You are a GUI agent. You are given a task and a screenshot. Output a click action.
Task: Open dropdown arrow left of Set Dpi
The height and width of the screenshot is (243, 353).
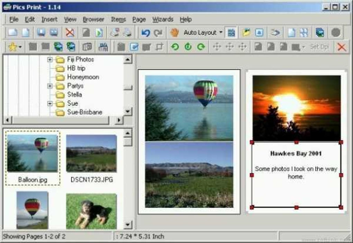point(304,47)
